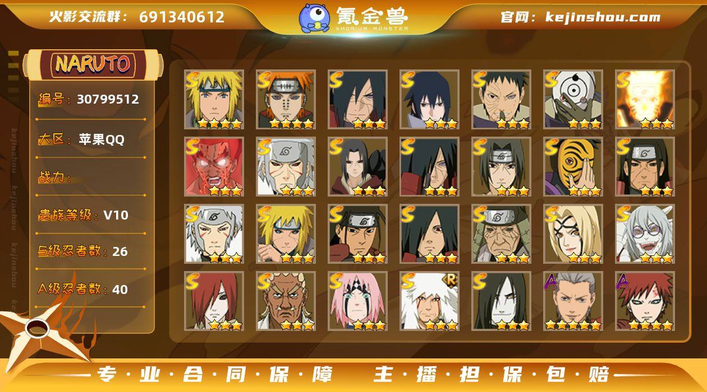Select the account number 30799512
Screen dimensions: 707x392
pos(108,100)
